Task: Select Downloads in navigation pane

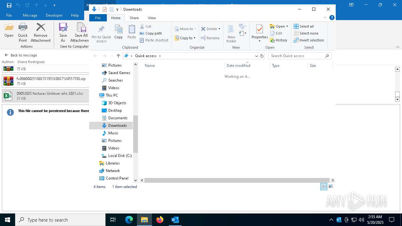Action: pyautogui.click(x=111, y=126)
